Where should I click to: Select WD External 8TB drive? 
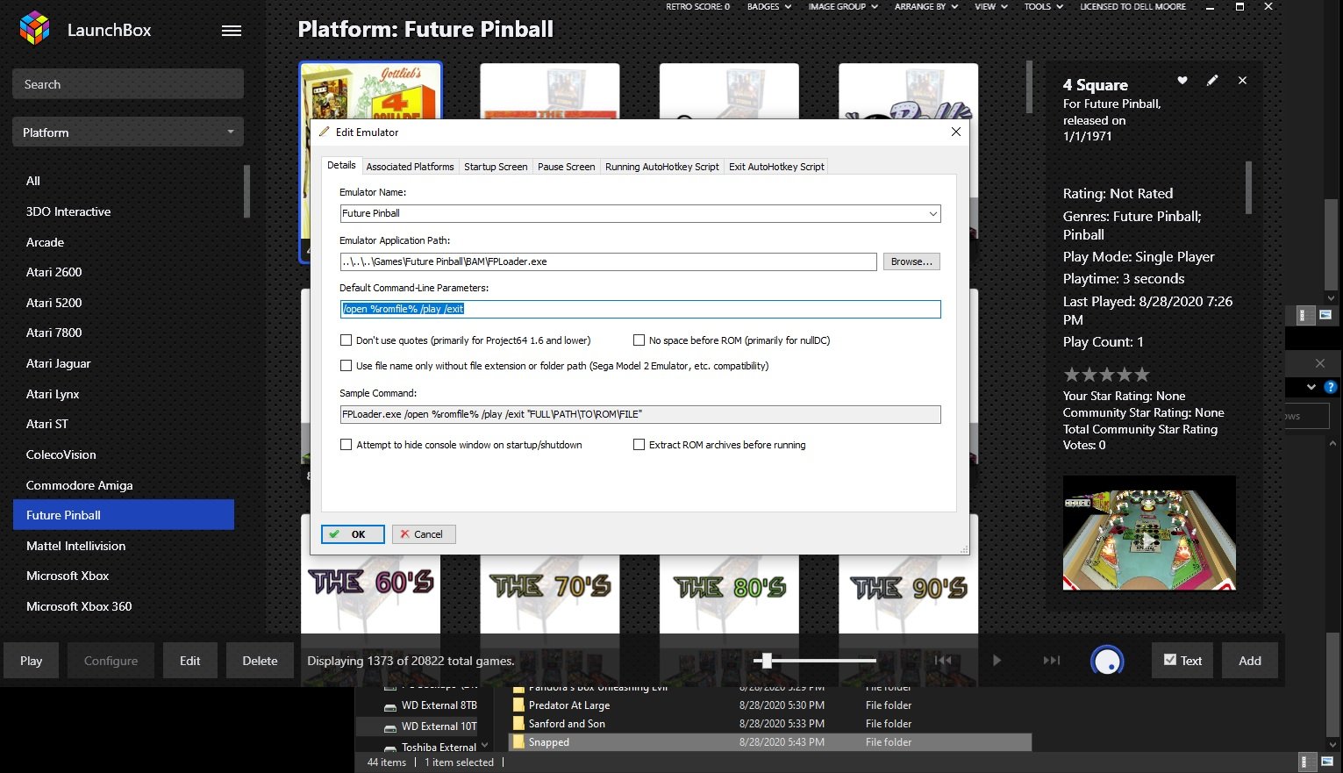click(430, 705)
